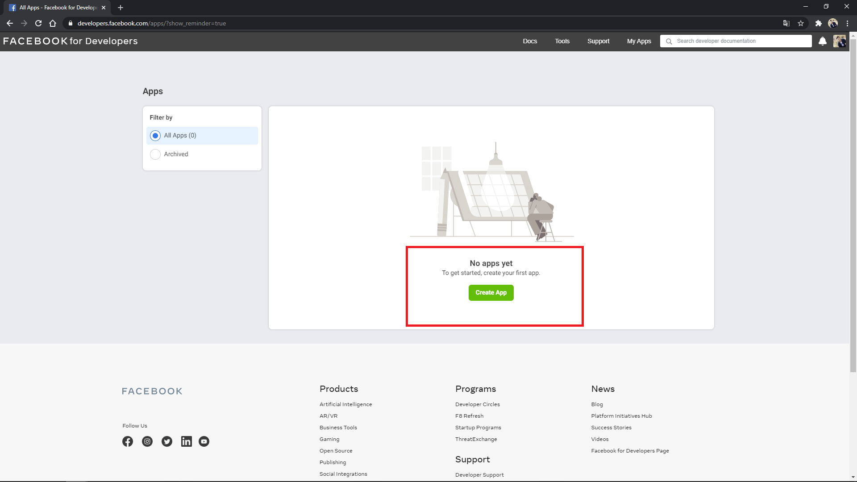Open Instagram social icon in footer
The height and width of the screenshot is (482, 857).
pyautogui.click(x=147, y=441)
